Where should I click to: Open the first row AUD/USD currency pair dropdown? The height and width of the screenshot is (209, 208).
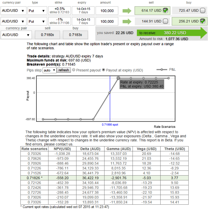click(13, 11)
